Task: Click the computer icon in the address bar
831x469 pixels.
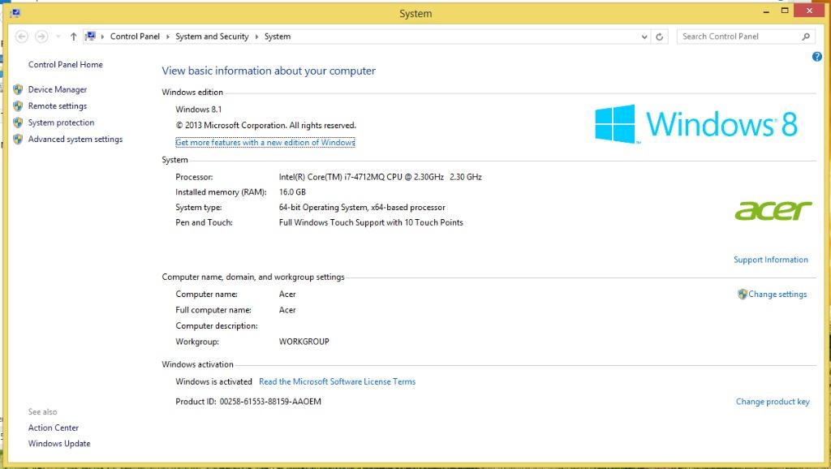Action: [x=91, y=36]
